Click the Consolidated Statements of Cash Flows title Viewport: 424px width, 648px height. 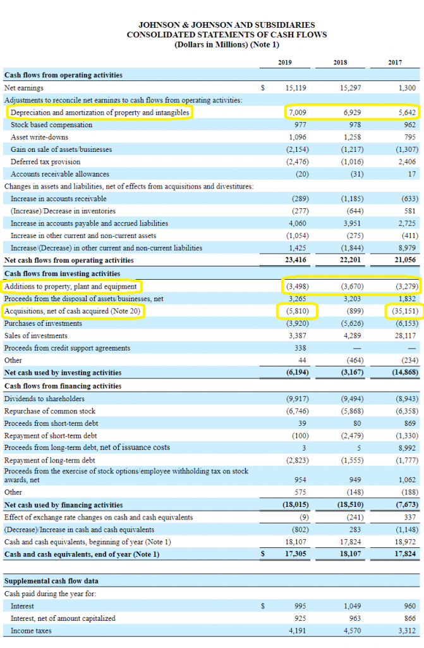tap(227, 35)
